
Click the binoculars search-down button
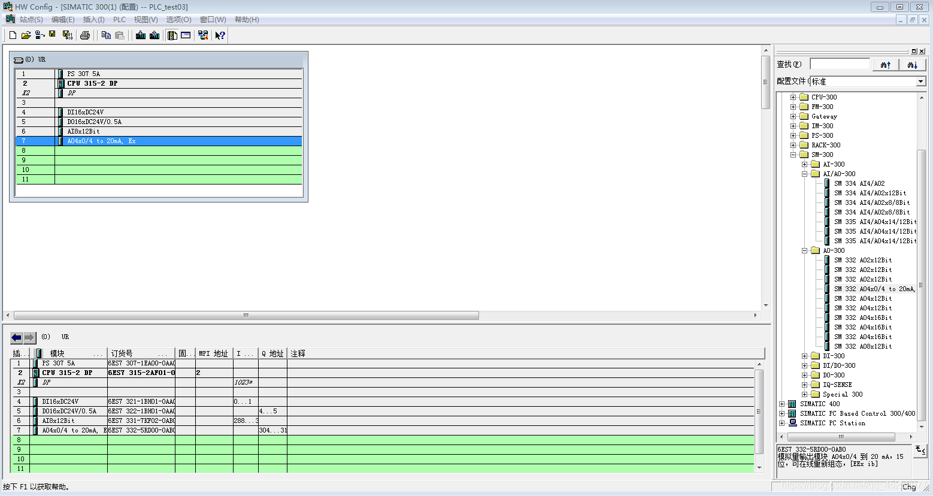pos(913,65)
